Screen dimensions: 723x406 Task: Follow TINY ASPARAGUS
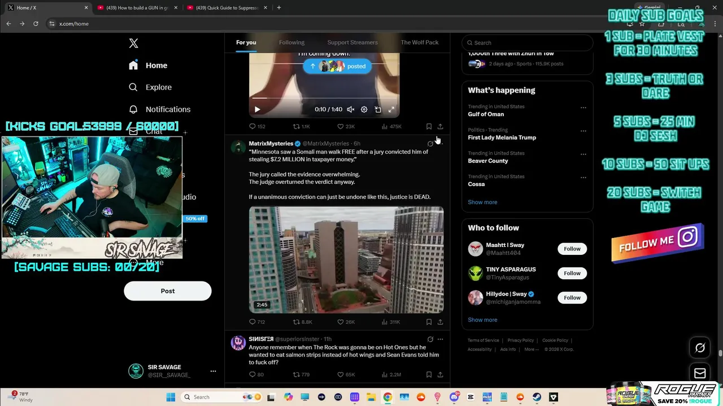[x=572, y=273]
